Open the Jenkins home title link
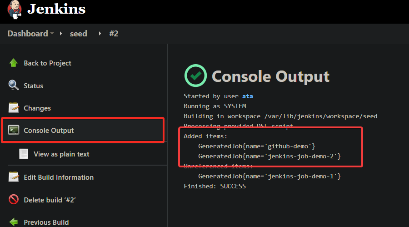 (x=56, y=9)
